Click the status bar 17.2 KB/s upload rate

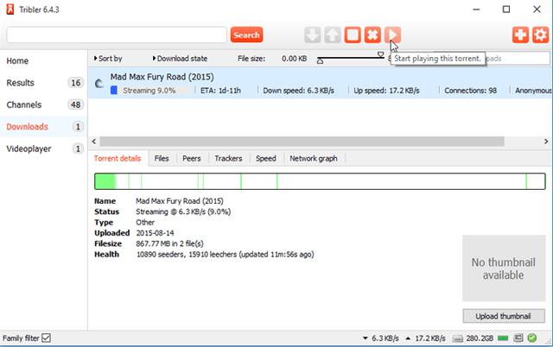[430, 338]
